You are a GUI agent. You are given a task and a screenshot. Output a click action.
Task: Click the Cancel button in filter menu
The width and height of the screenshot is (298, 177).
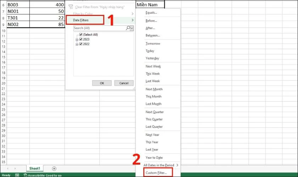click(x=124, y=83)
